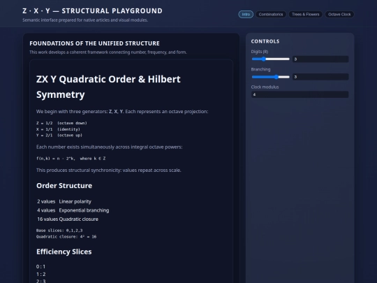Open the Trees & Flowers tab
The image size is (377, 283).
click(x=305, y=15)
